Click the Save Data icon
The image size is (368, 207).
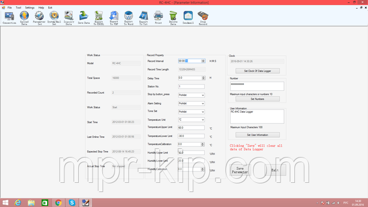pyautogui.click(x=83, y=18)
